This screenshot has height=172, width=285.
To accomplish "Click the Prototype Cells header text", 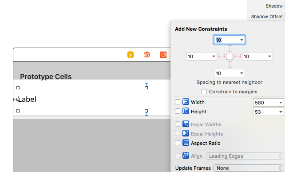I will coord(46,76).
